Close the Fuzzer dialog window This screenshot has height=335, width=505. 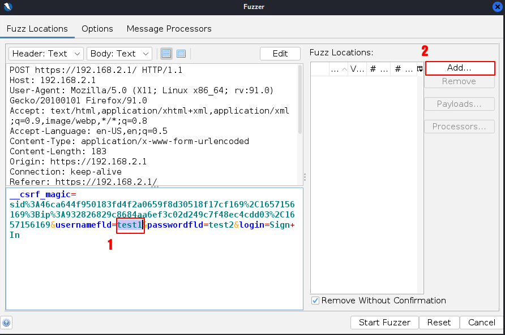(497, 7)
